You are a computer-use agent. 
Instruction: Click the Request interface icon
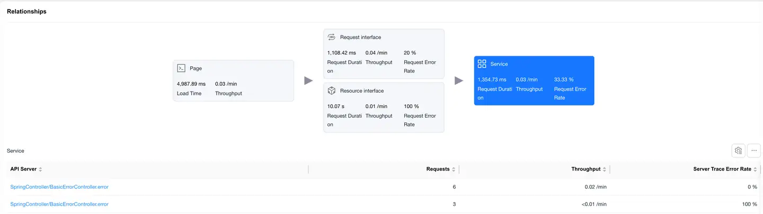pos(332,37)
